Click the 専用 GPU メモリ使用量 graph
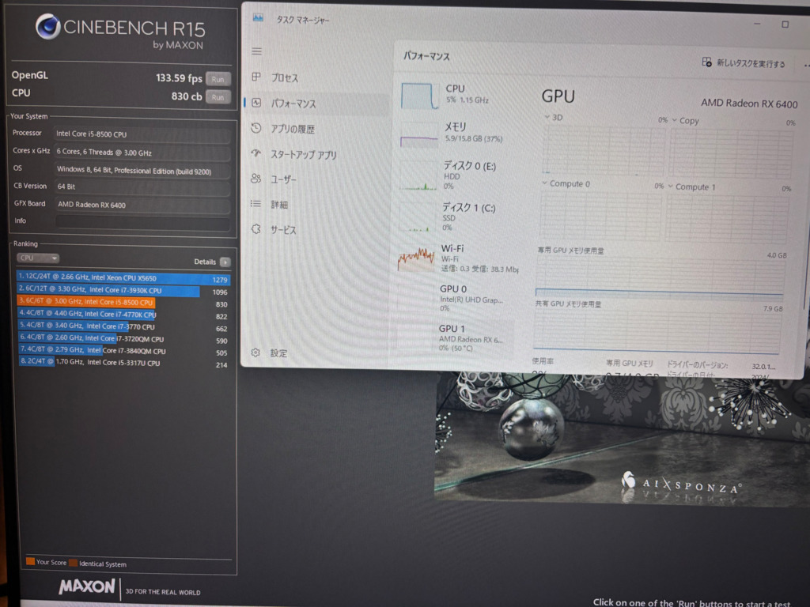Viewport: 810px width, 607px height. [x=659, y=277]
